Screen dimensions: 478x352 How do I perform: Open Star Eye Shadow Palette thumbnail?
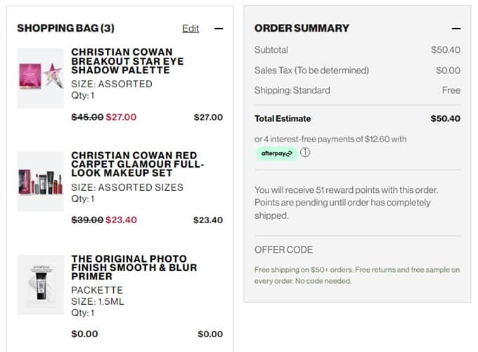pyautogui.click(x=40, y=77)
